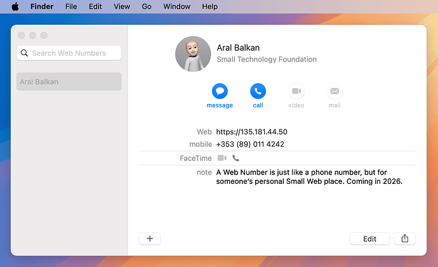Click the greyed-out mail envelope icon
Viewport: 438px width, 267px height.
coord(335,91)
